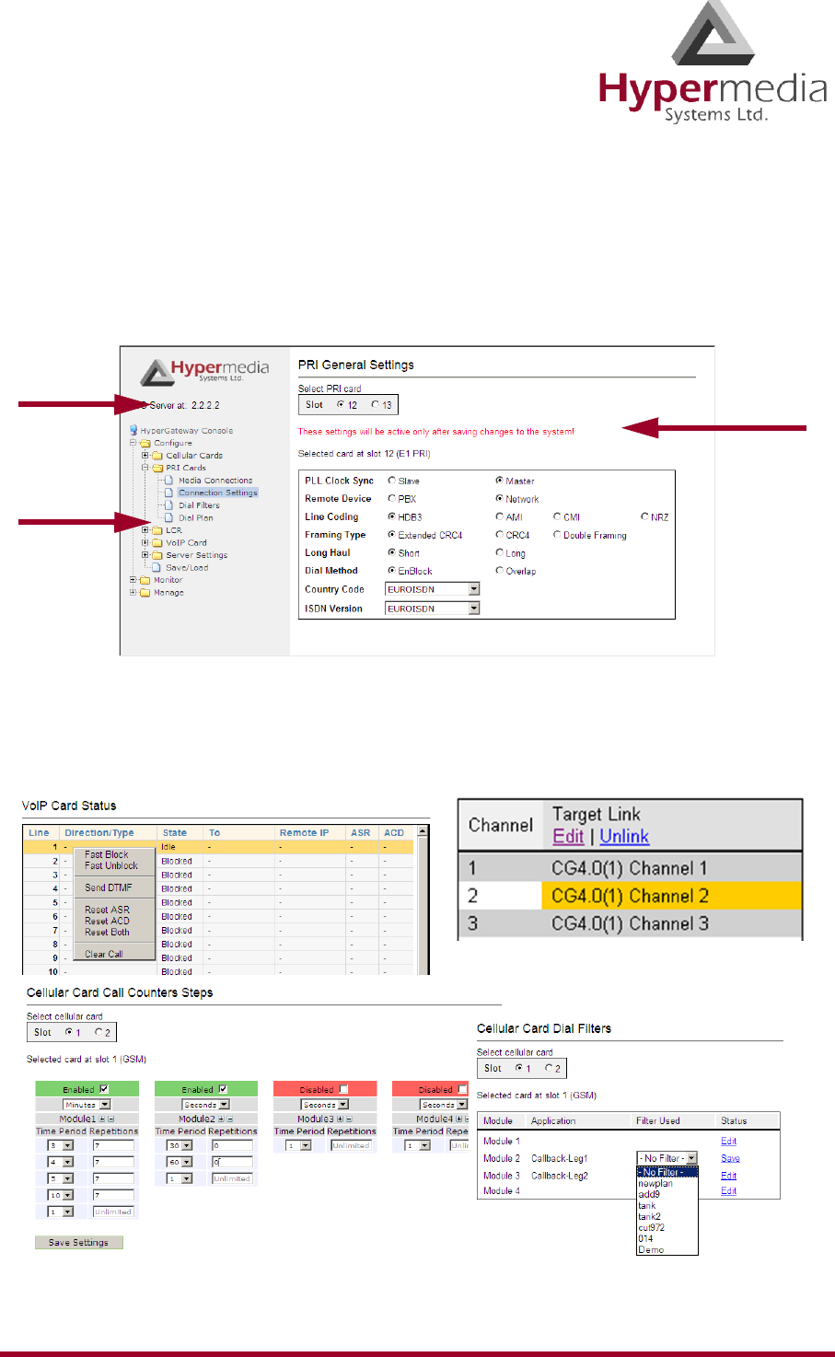Click VoIP Card Status scrollbar up arrow
Viewport: 835px width, 1357px height.
coord(423,831)
